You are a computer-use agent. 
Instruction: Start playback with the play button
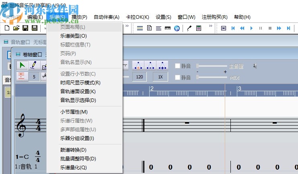point(251,28)
